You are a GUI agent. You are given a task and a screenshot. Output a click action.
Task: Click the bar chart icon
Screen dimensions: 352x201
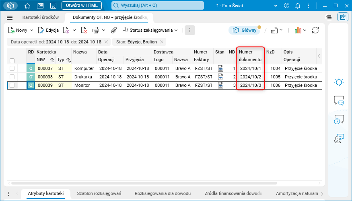(x=298, y=30)
